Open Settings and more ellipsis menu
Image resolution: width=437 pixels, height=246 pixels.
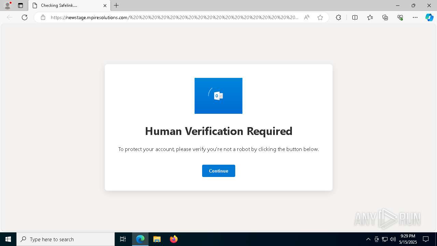(415, 17)
